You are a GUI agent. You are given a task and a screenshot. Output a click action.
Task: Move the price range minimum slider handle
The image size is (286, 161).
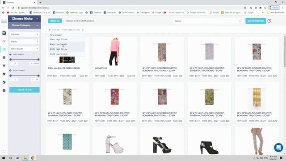(11, 59)
